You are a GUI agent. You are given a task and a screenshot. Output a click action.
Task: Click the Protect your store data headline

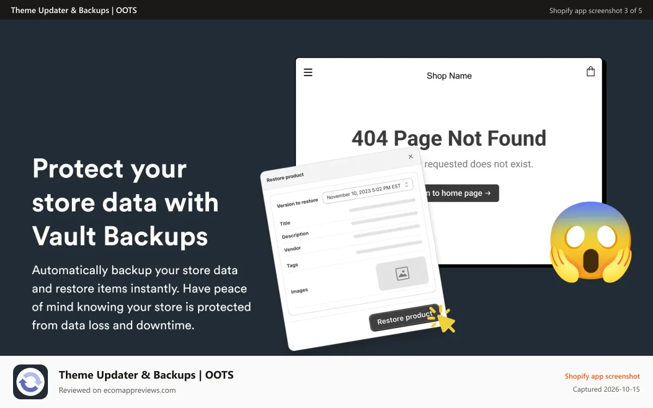[125, 202]
